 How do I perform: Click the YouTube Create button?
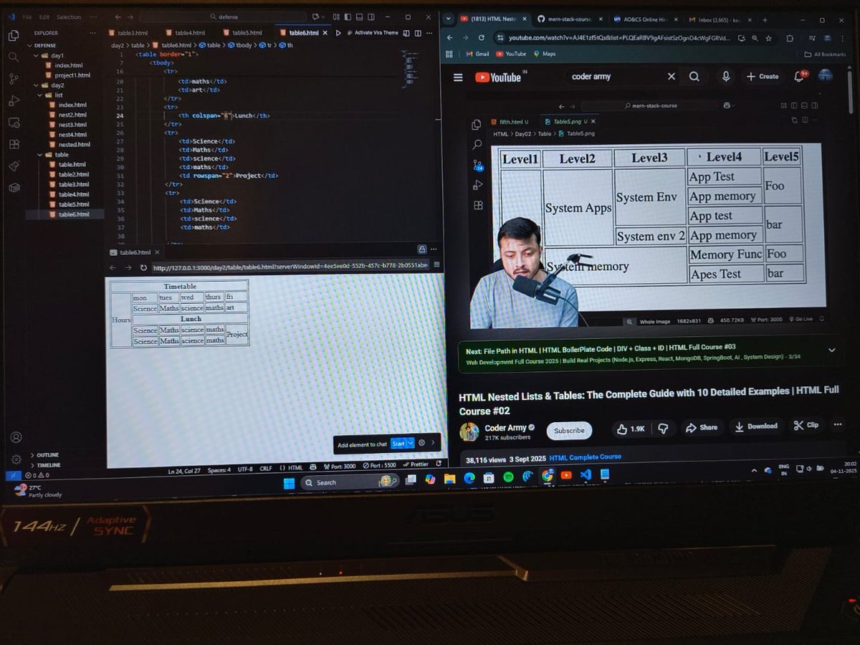pyautogui.click(x=762, y=76)
